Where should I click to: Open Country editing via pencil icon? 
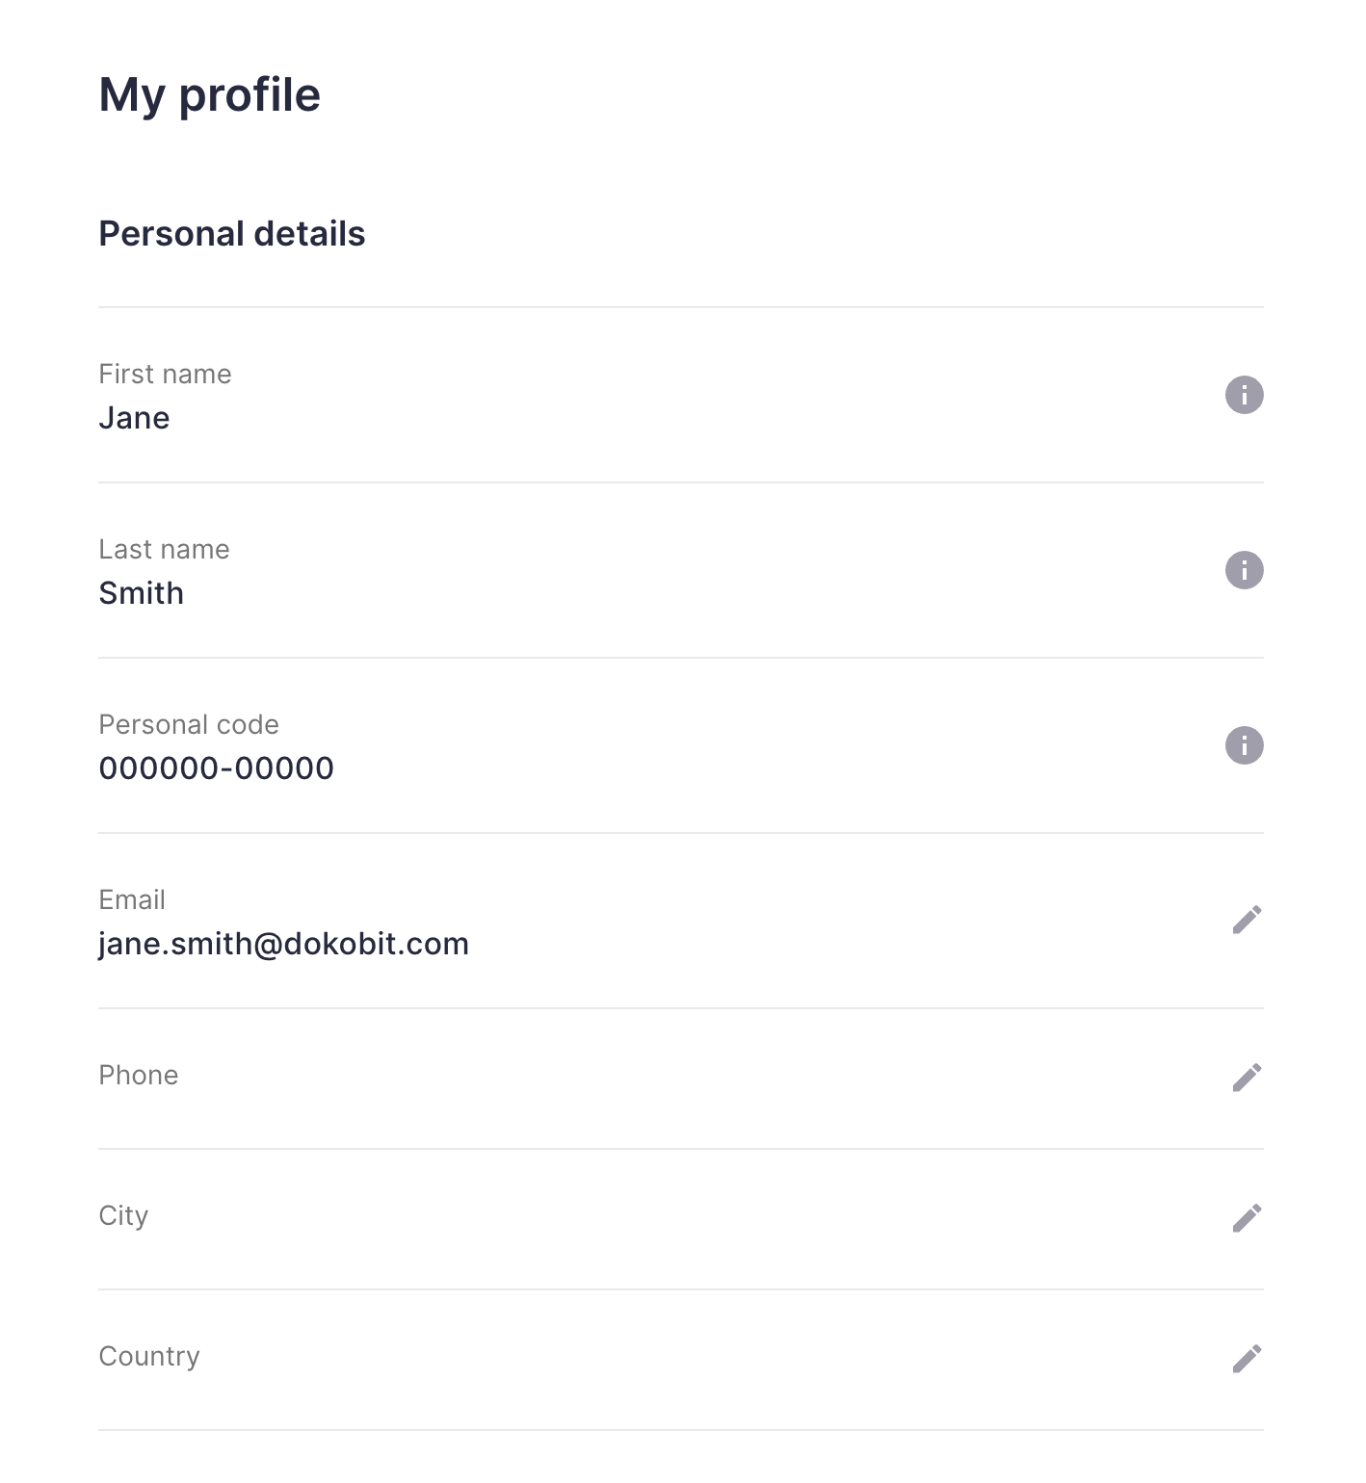pyautogui.click(x=1247, y=1359)
